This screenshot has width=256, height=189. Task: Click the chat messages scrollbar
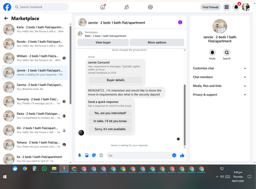point(184,115)
